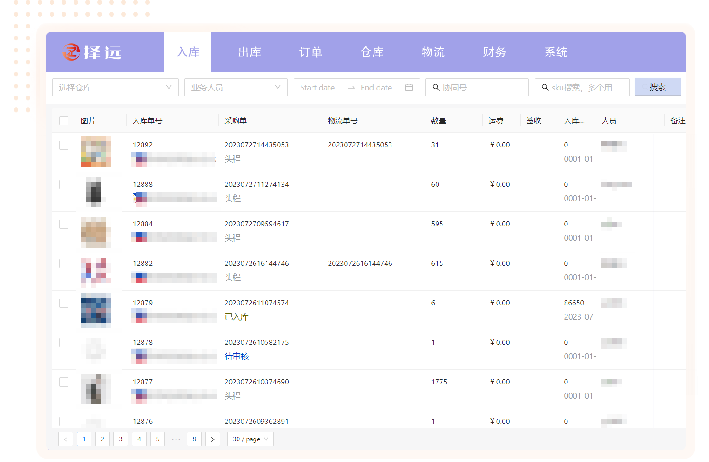
Task: Click the calendar icon in date range
Action: pyautogui.click(x=408, y=87)
